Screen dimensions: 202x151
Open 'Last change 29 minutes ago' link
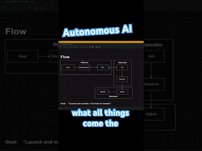tap(67, 44)
